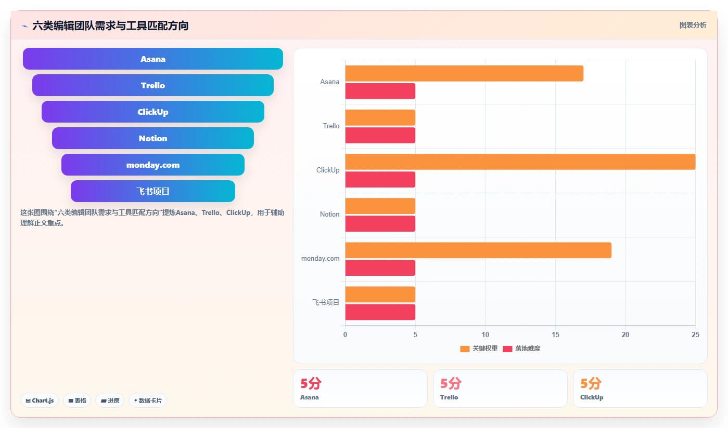Screen dimensions: 728x428
Task: Click the 5分 Asana data card
Action: [x=360, y=389]
